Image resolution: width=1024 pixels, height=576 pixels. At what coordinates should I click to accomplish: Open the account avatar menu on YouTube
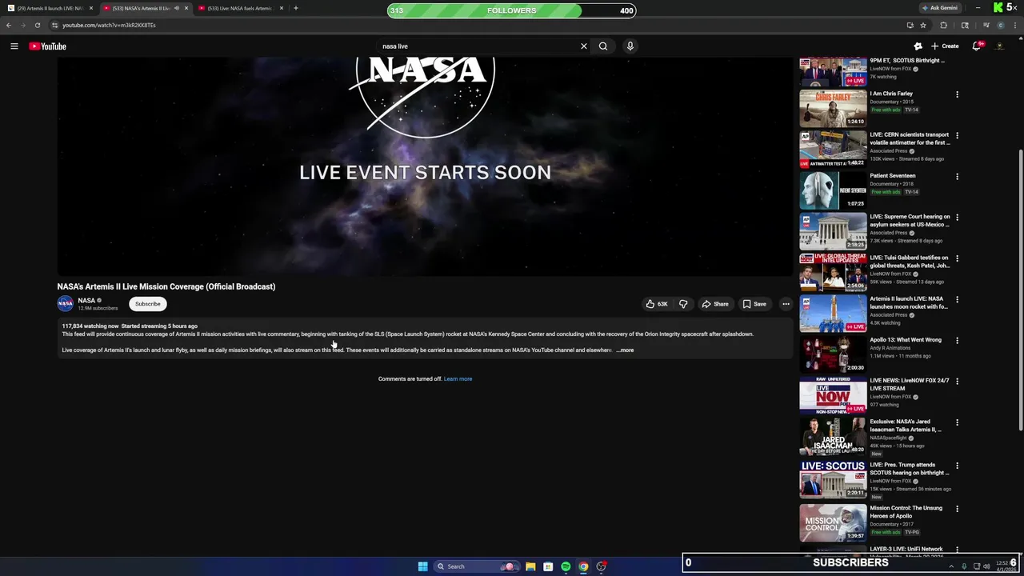pos(1000,46)
